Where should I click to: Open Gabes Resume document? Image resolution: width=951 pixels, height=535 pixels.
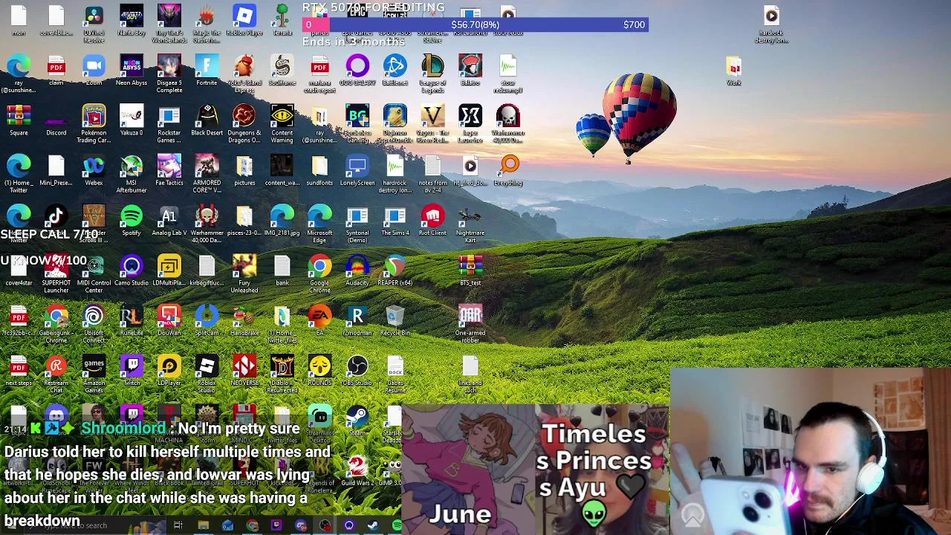pyautogui.click(x=395, y=366)
